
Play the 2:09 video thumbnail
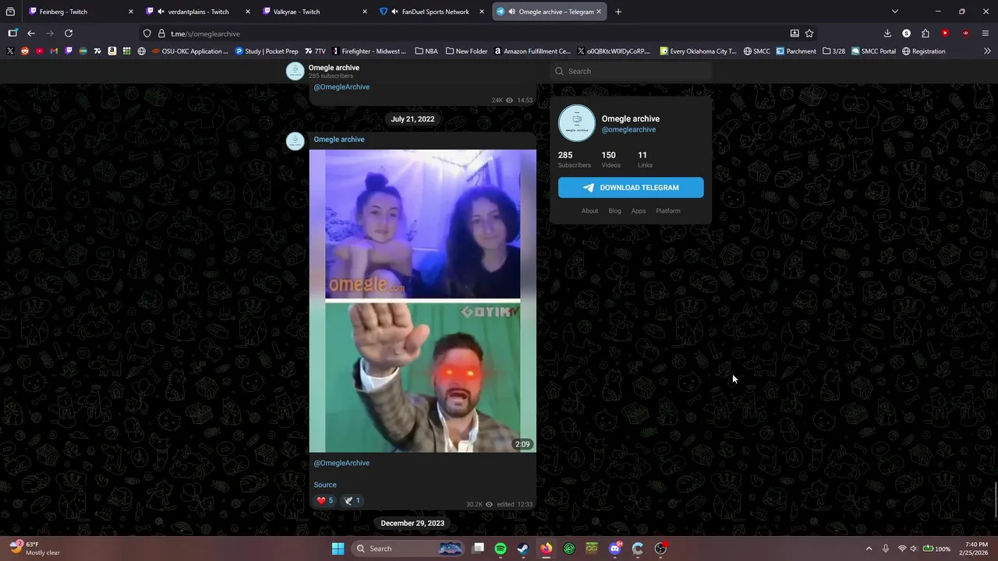pos(423,301)
